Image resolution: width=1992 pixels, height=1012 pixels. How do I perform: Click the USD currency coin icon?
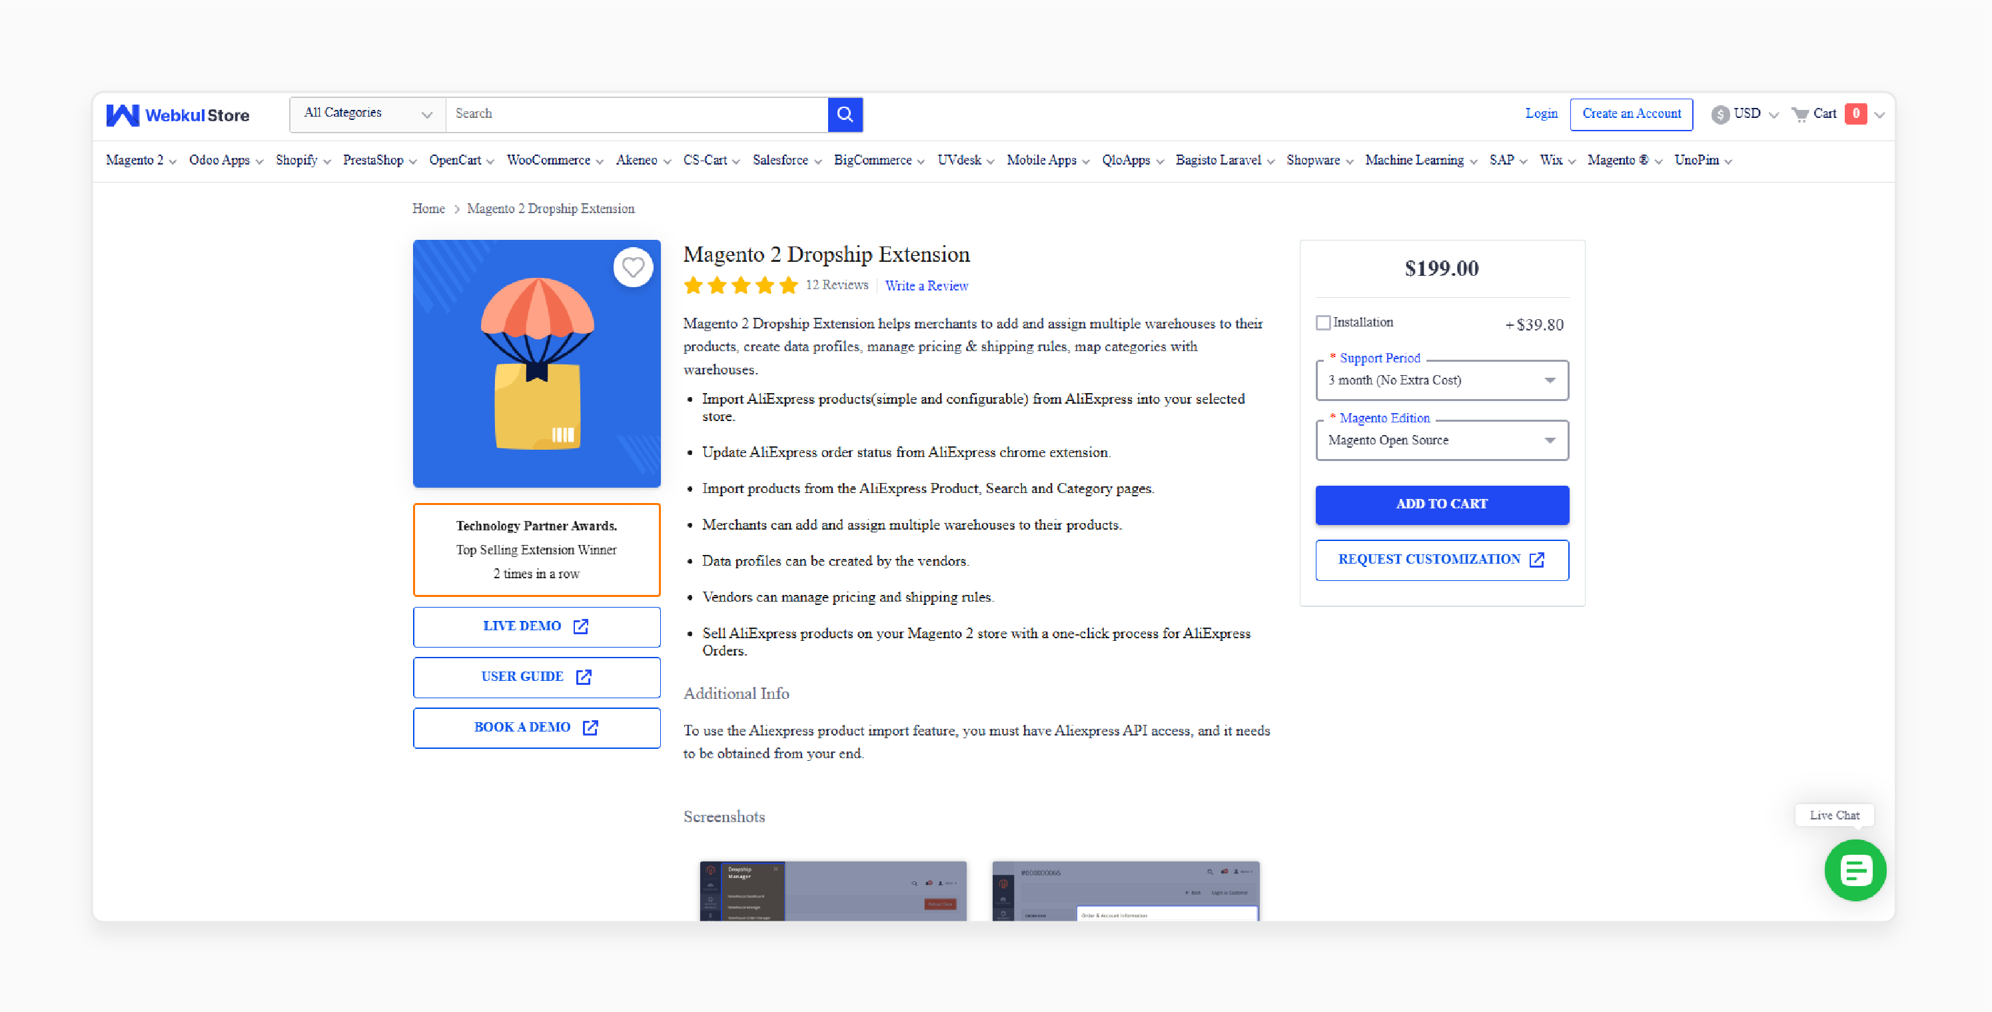click(1720, 115)
